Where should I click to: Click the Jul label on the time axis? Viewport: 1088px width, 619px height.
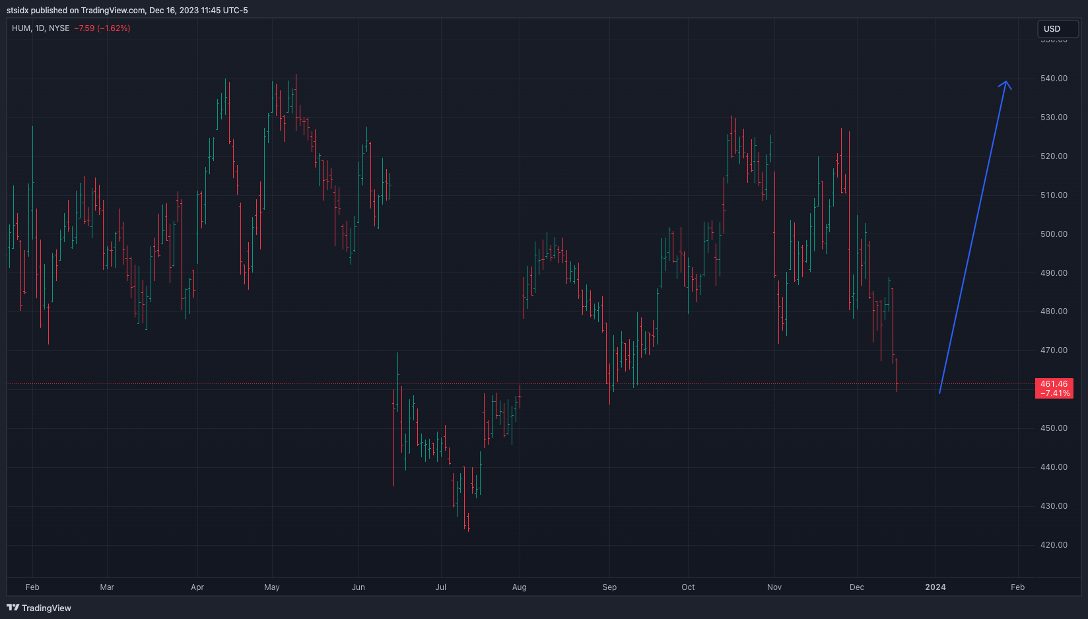441,587
